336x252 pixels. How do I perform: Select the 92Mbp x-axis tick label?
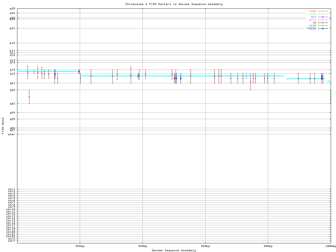80,246
